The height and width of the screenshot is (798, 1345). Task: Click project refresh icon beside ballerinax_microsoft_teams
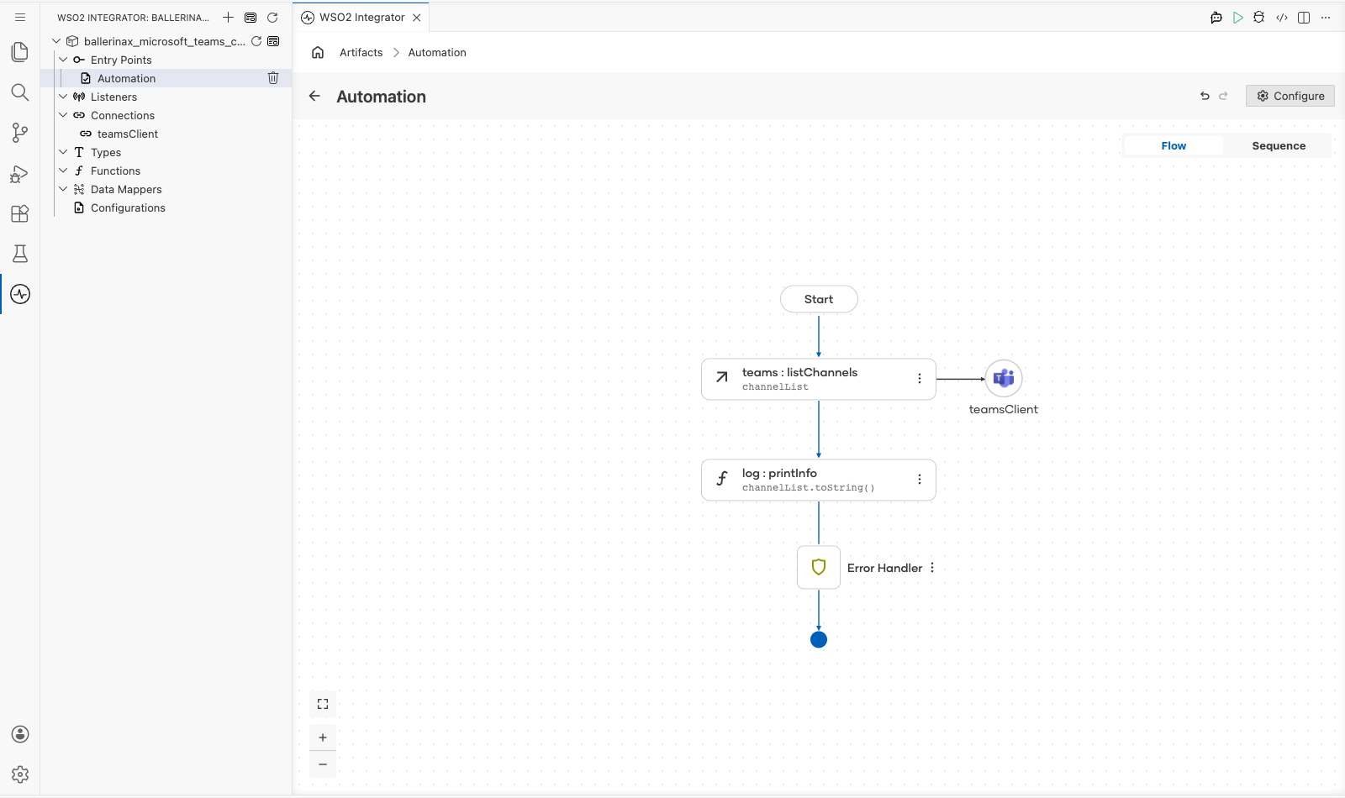[256, 41]
